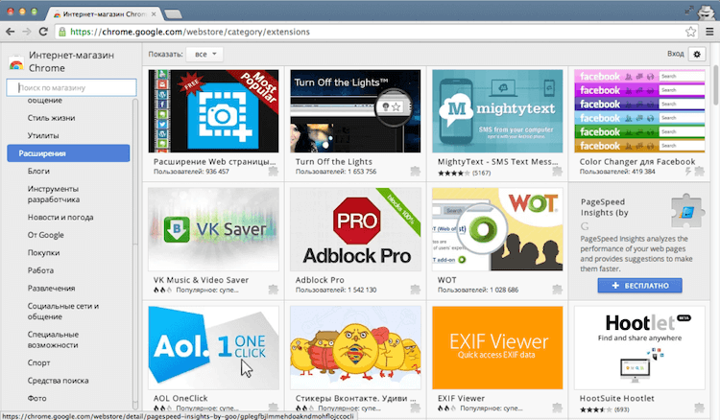The width and height of the screenshot is (720, 420).
Task: Click the large PageSpeed Insights puzzle icon
Action: pyautogui.click(x=687, y=211)
